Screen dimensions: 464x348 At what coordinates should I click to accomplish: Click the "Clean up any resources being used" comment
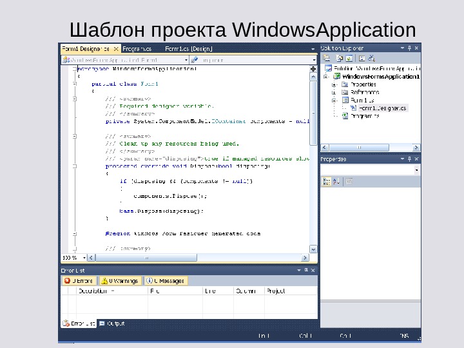pos(179,144)
